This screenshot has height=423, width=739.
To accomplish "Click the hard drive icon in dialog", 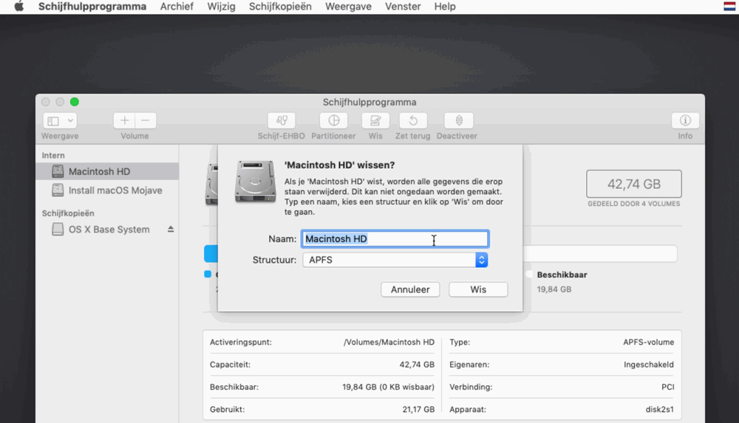I will (x=256, y=182).
